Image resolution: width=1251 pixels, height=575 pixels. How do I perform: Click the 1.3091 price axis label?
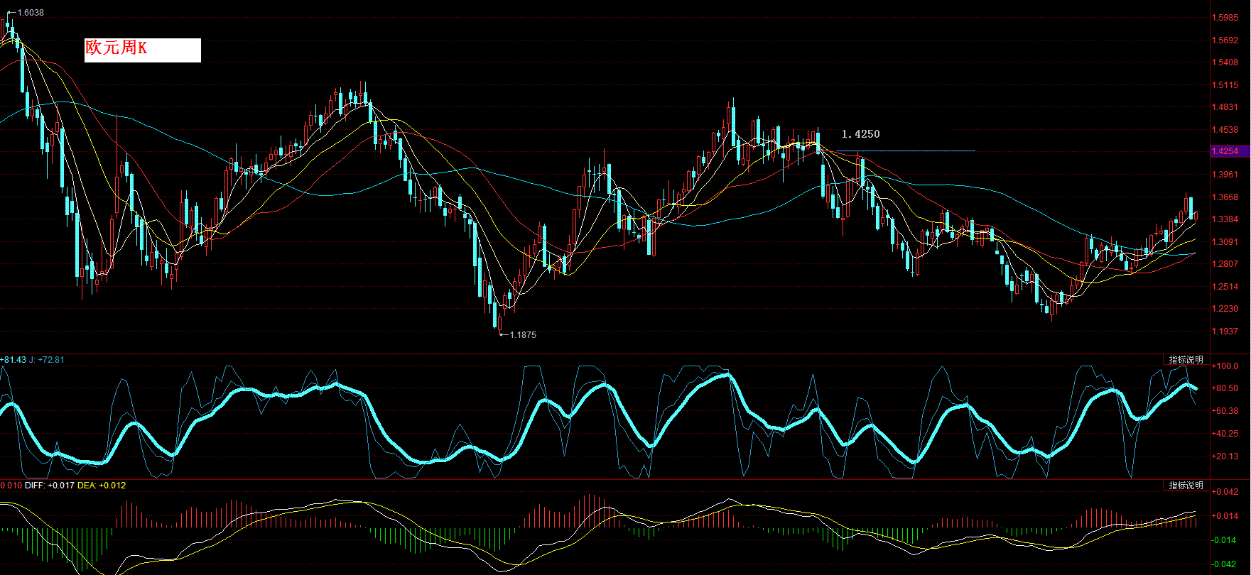(x=1225, y=242)
